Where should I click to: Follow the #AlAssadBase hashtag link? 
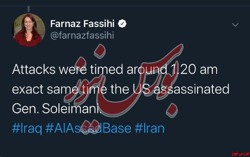[88, 128]
